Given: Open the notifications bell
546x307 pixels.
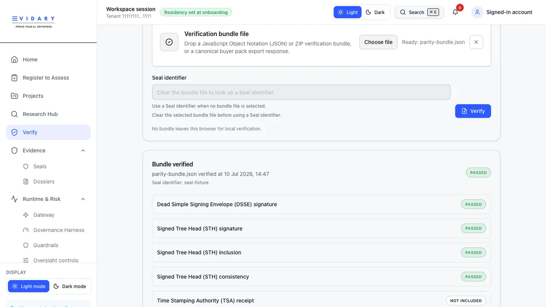Looking at the screenshot, I should (x=456, y=12).
